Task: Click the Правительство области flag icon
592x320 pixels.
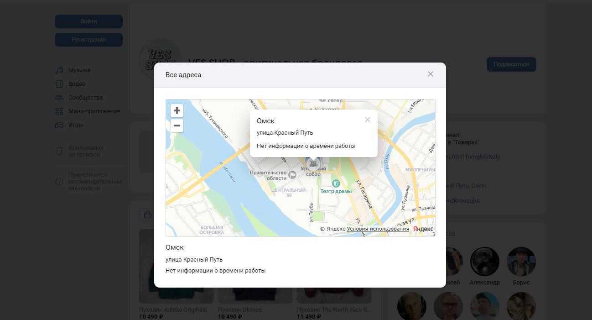Action: (292, 173)
